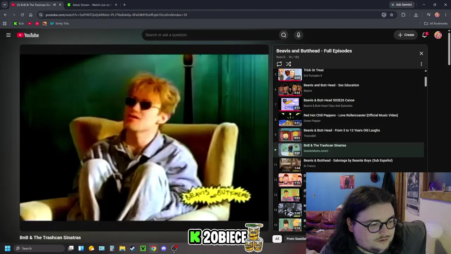Open a new browser tab

124,5
